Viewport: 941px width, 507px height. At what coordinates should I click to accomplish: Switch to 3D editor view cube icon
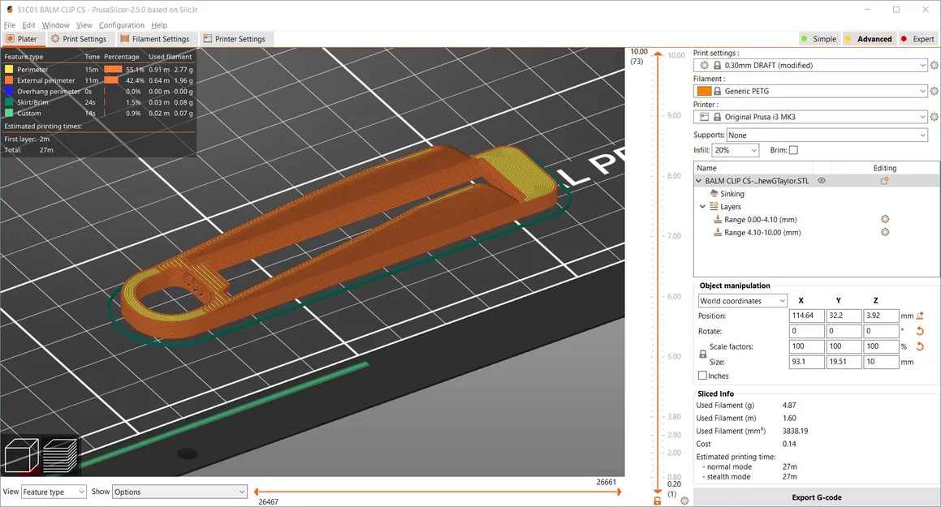click(x=22, y=456)
